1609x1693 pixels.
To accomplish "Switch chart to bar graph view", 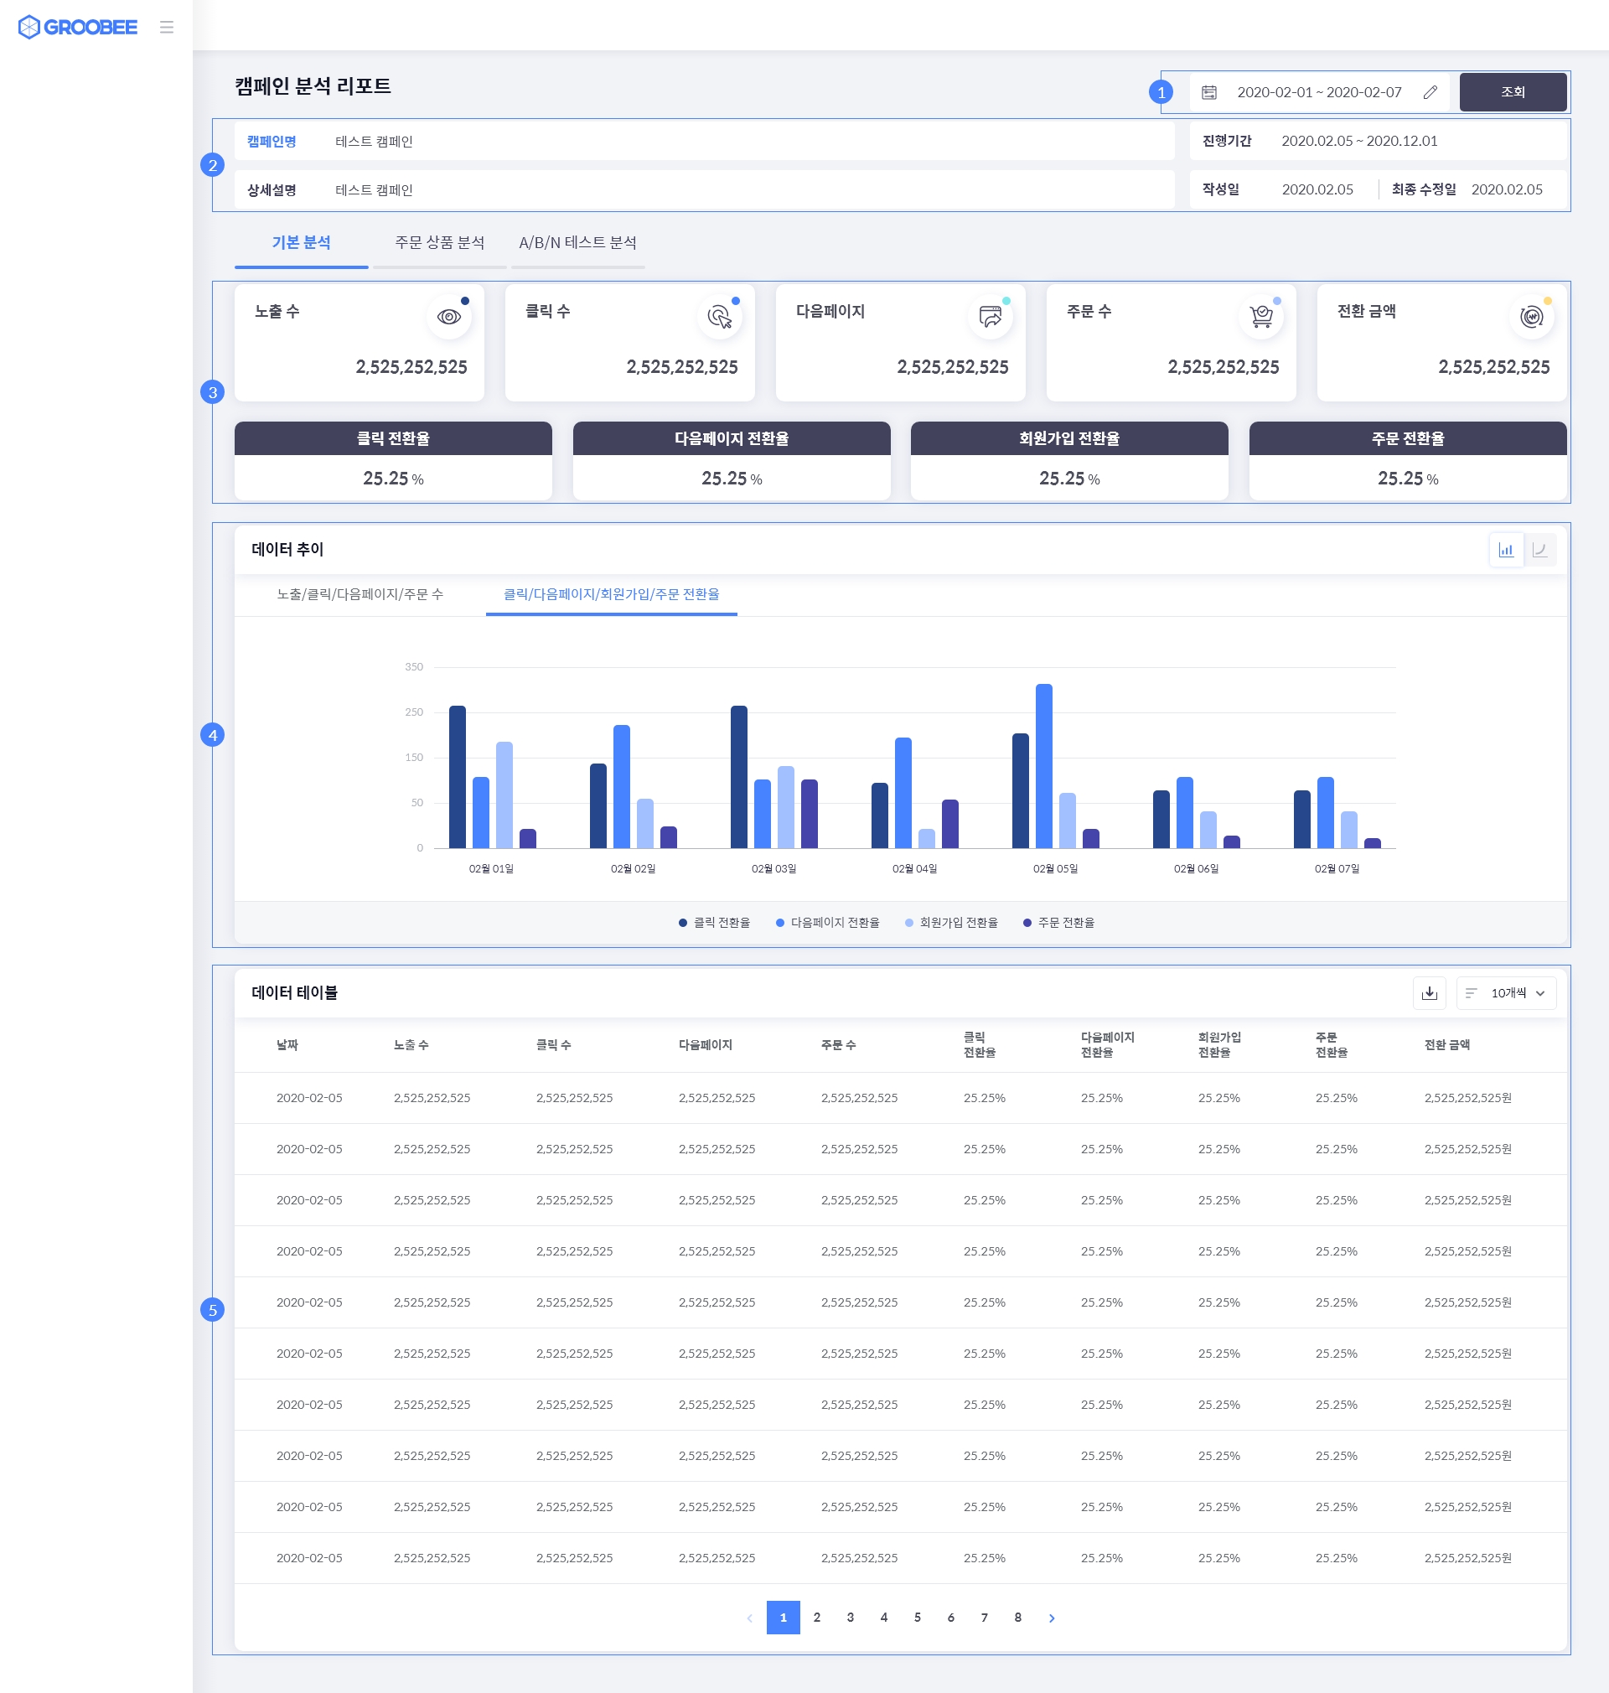I will click(x=1505, y=550).
